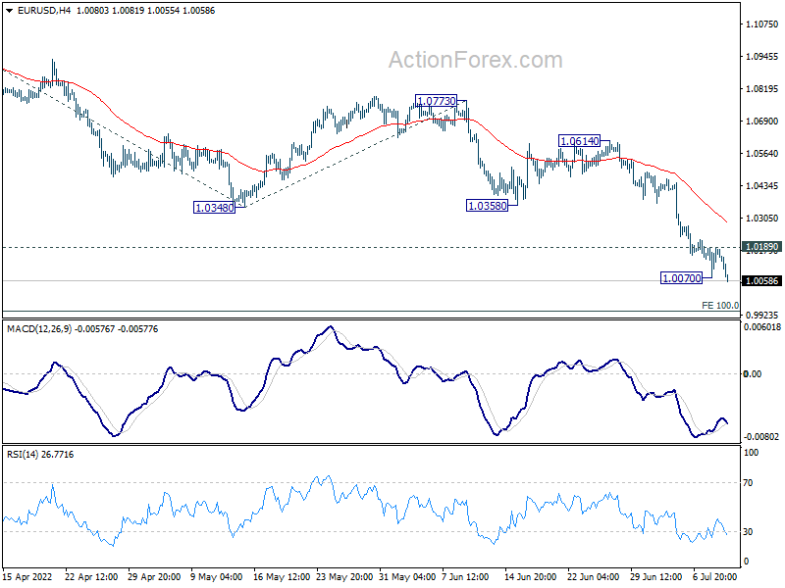This screenshot has width=785, height=588.
Task: Click the 6 Jul 20:00 time label
Action: pos(714,577)
